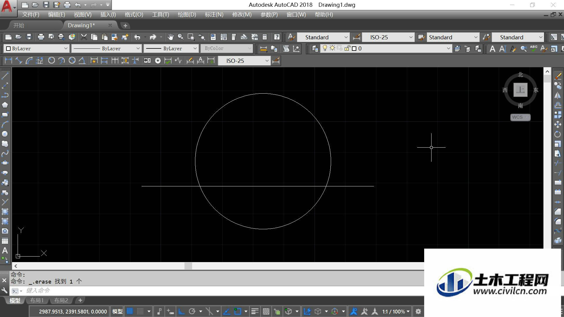The image size is (564, 317).
Task: Click the Erase tool in modify toolbar
Action: (558, 76)
